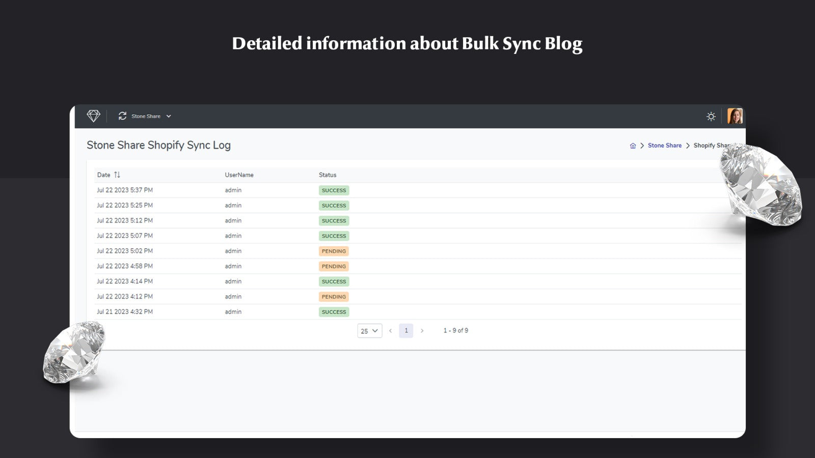Open the user profile avatar
815x458 pixels.
(734, 116)
